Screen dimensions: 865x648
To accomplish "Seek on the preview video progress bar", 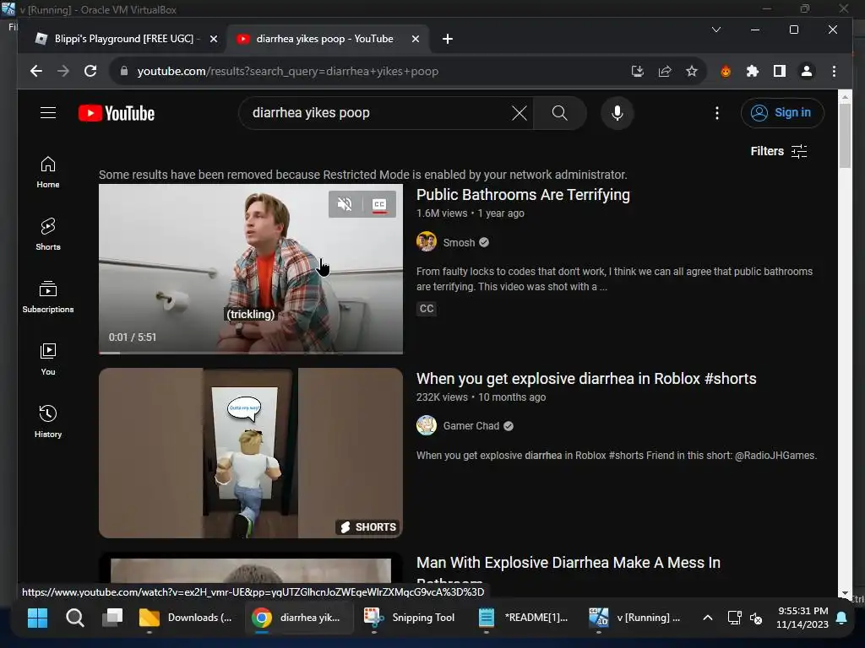I will [251, 352].
